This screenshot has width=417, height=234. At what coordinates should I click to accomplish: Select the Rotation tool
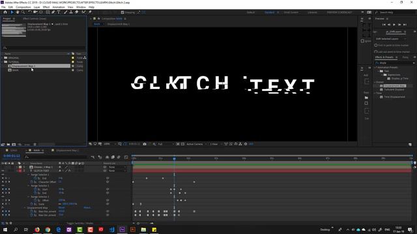pos(30,12)
